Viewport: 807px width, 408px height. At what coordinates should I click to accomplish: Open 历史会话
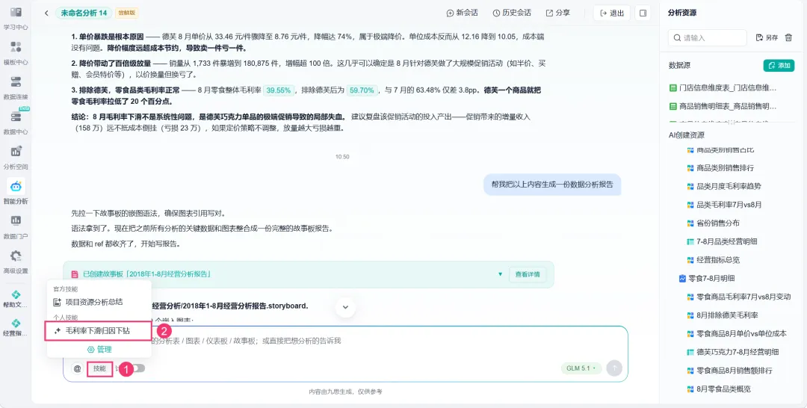pos(512,13)
